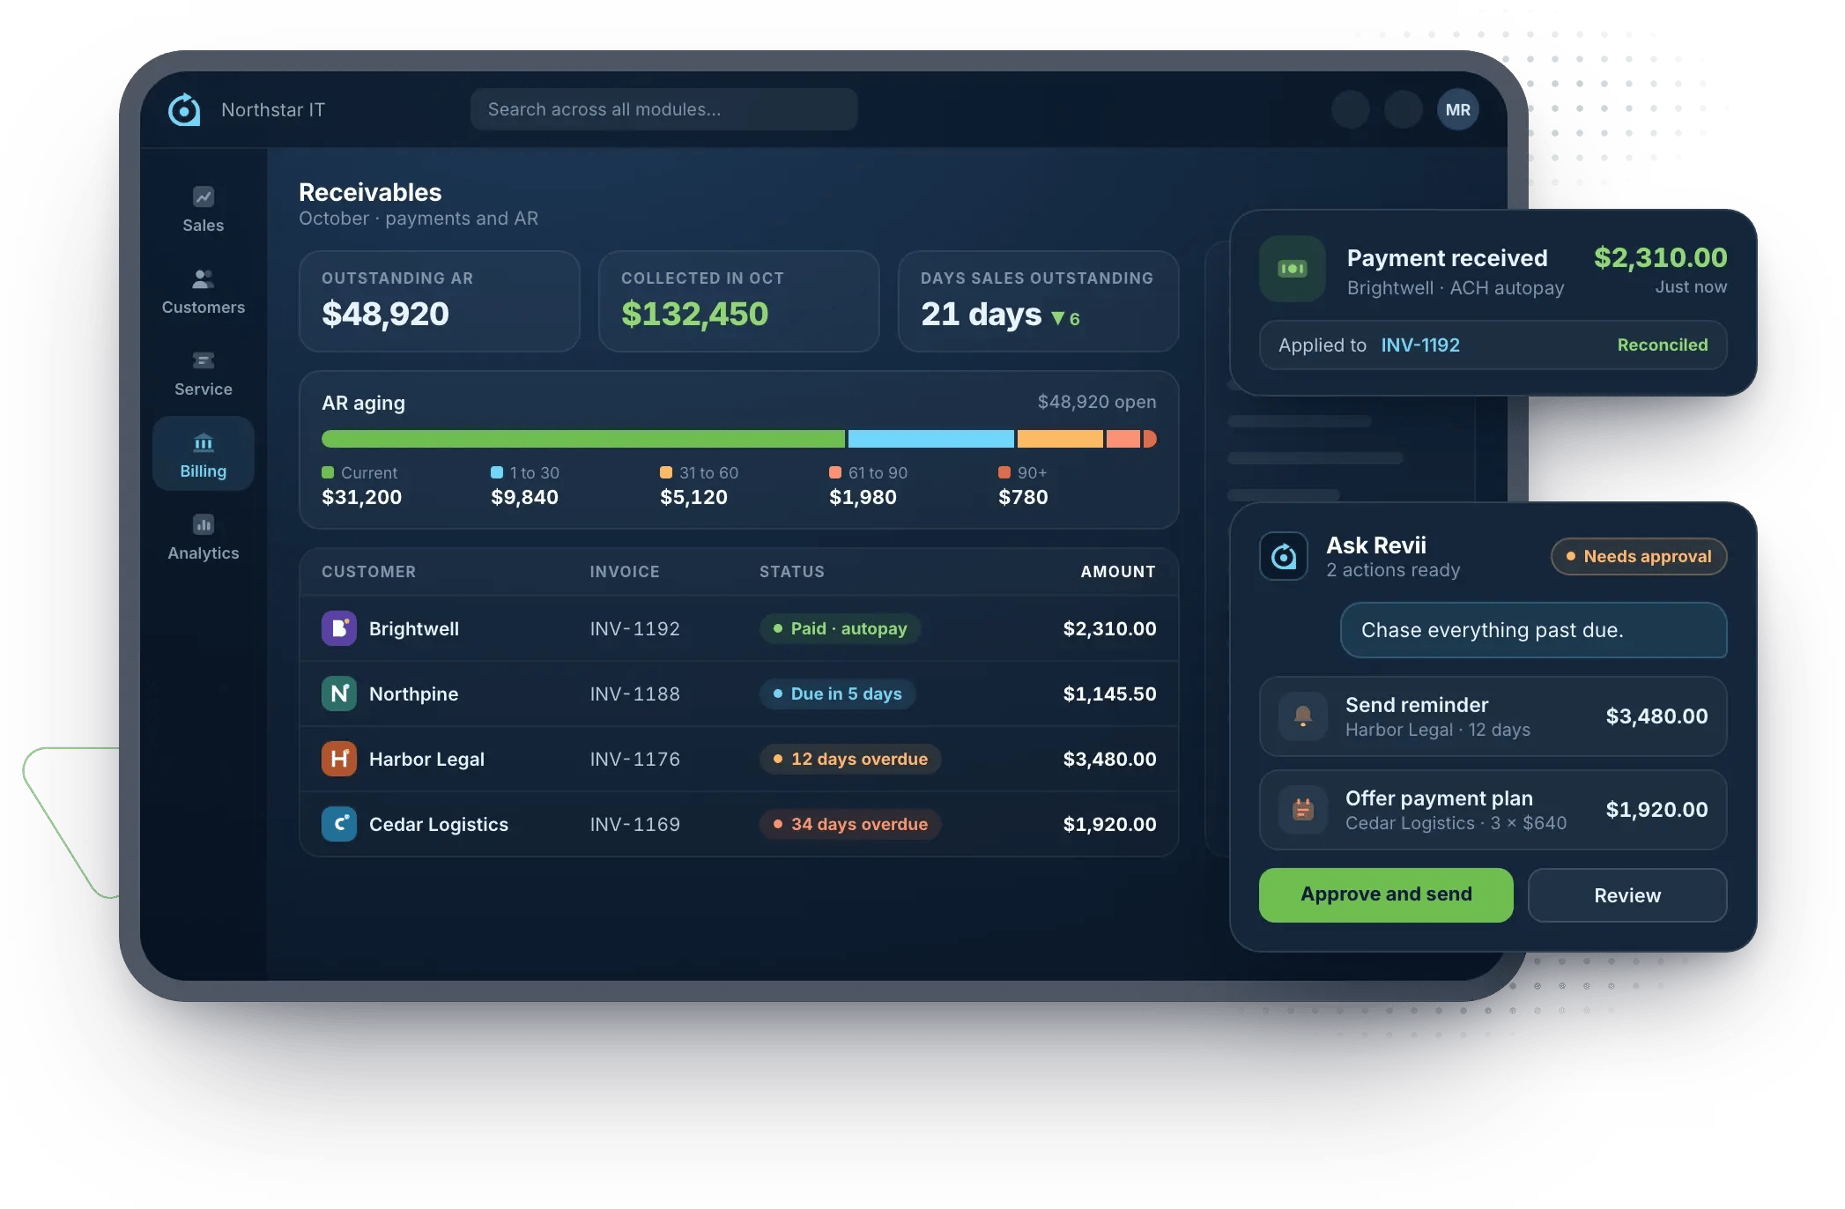1845x1209 pixels.
Task: Click the Needs approval badge
Action: click(1639, 556)
